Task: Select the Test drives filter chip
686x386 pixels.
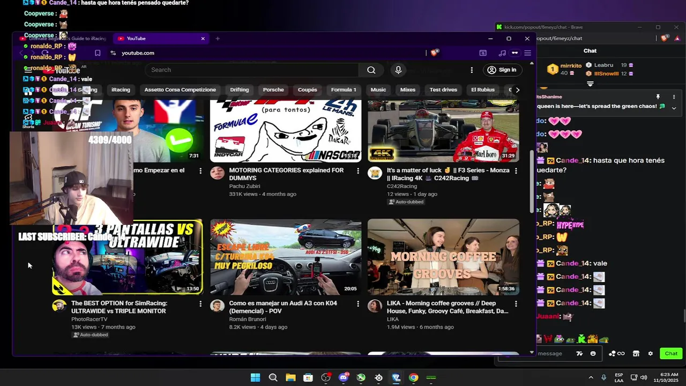Action: (x=443, y=90)
